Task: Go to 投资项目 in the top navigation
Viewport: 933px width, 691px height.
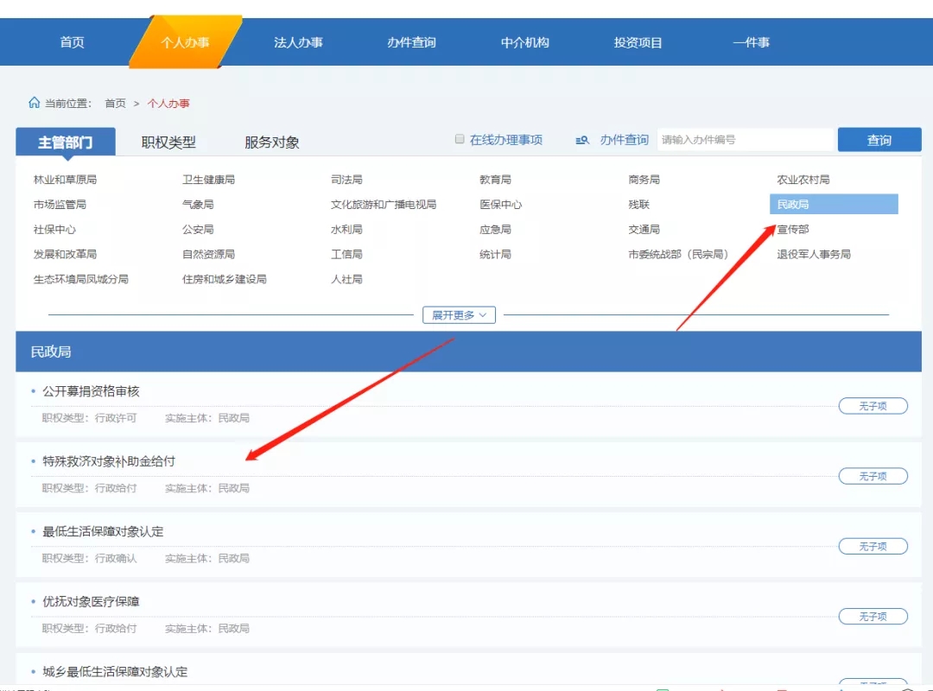Action: (637, 41)
